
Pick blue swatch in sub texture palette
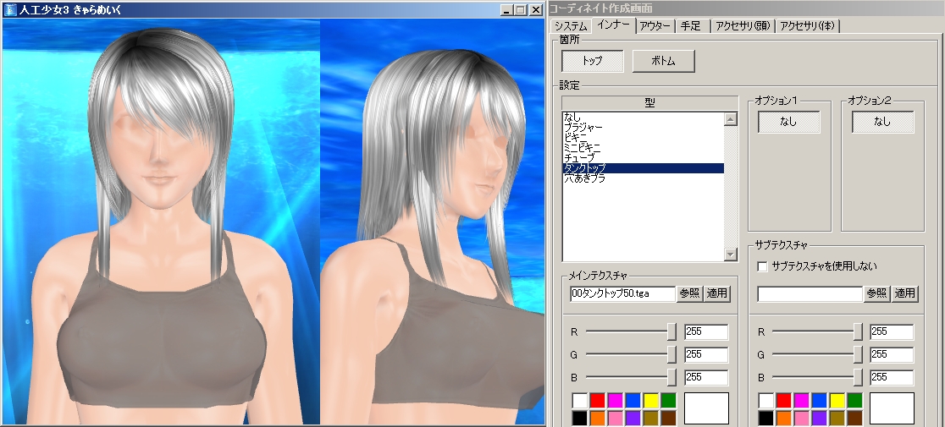(x=819, y=400)
